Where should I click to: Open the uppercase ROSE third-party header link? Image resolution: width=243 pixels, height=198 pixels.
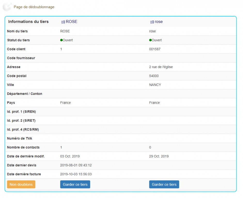[x=72, y=22]
